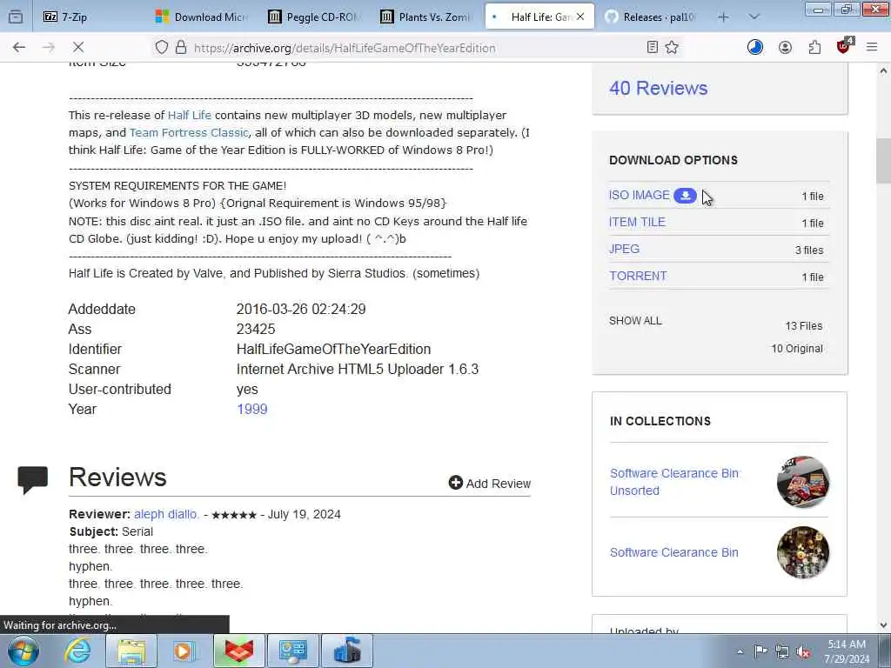Close the Half Life tab
This screenshot has width=891, height=668.
tap(580, 17)
